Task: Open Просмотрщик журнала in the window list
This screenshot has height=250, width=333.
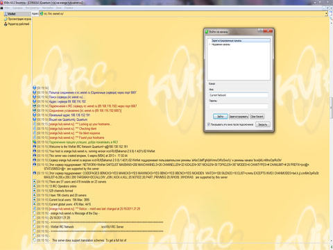Action: (17, 19)
